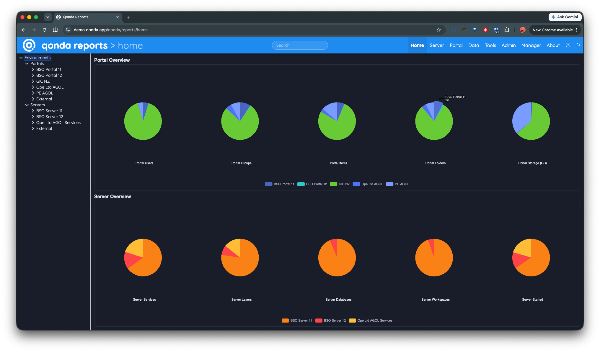Toggle BSO Server 11 legend swatch
The image size is (600, 352).
(x=285, y=320)
